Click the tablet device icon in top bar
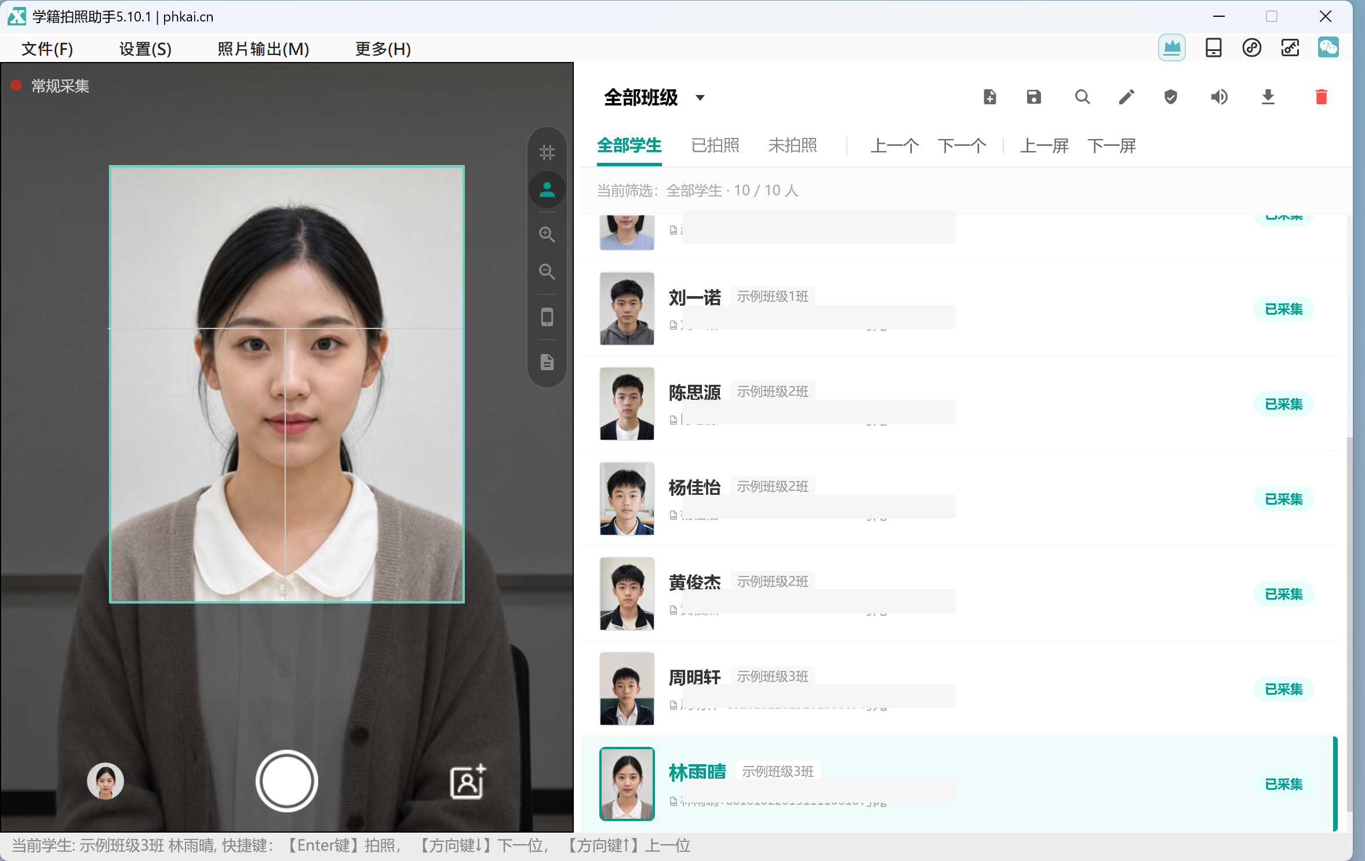 click(x=1213, y=48)
